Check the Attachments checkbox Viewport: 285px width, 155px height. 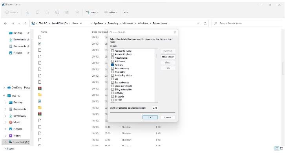[112, 58]
